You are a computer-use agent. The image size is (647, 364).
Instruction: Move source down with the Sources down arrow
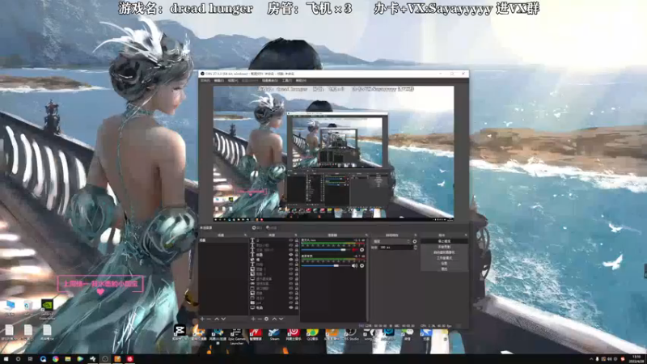coord(281,319)
